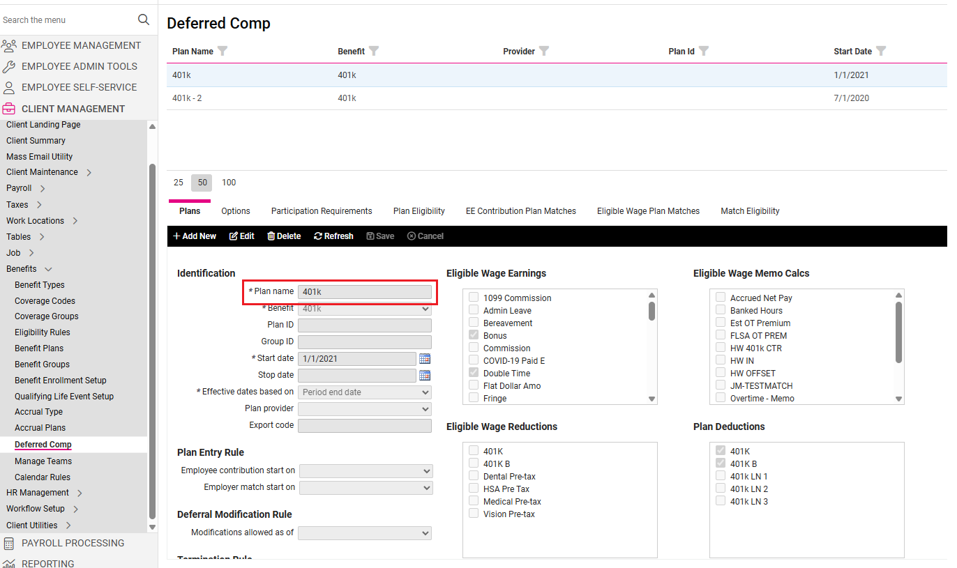957x568 pixels.
Task: Filter by Start Date column icon
Action: pyautogui.click(x=881, y=51)
